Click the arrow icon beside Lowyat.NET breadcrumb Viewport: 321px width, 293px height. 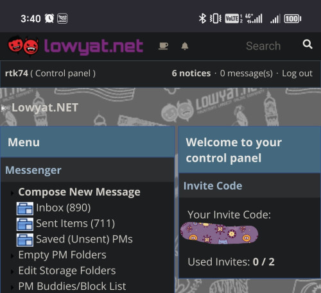4,108
